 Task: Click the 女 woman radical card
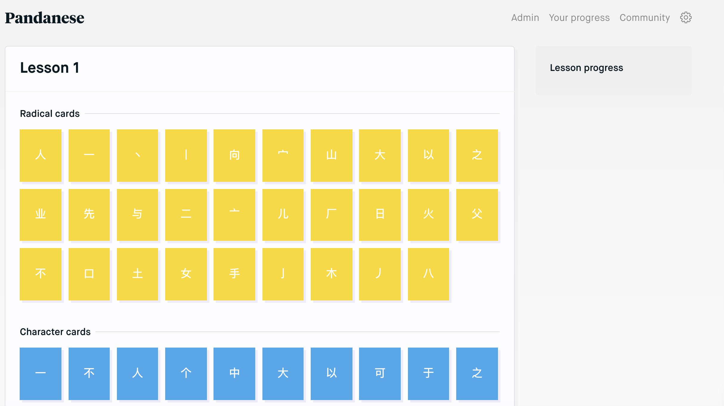pyautogui.click(x=186, y=274)
